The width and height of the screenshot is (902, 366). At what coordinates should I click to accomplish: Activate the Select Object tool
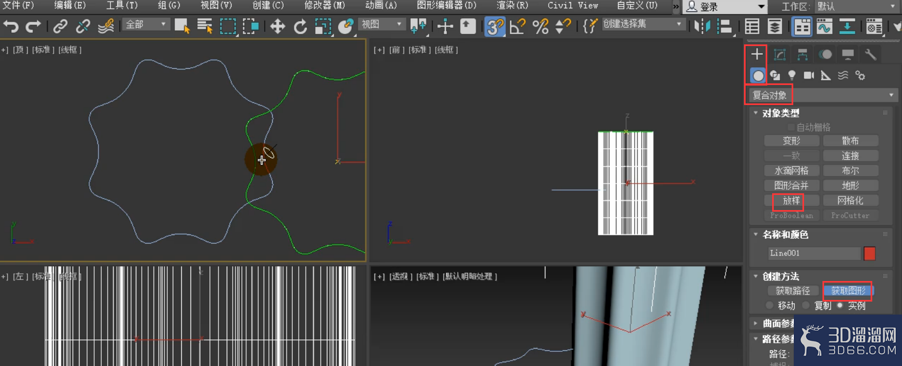pos(182,26)
